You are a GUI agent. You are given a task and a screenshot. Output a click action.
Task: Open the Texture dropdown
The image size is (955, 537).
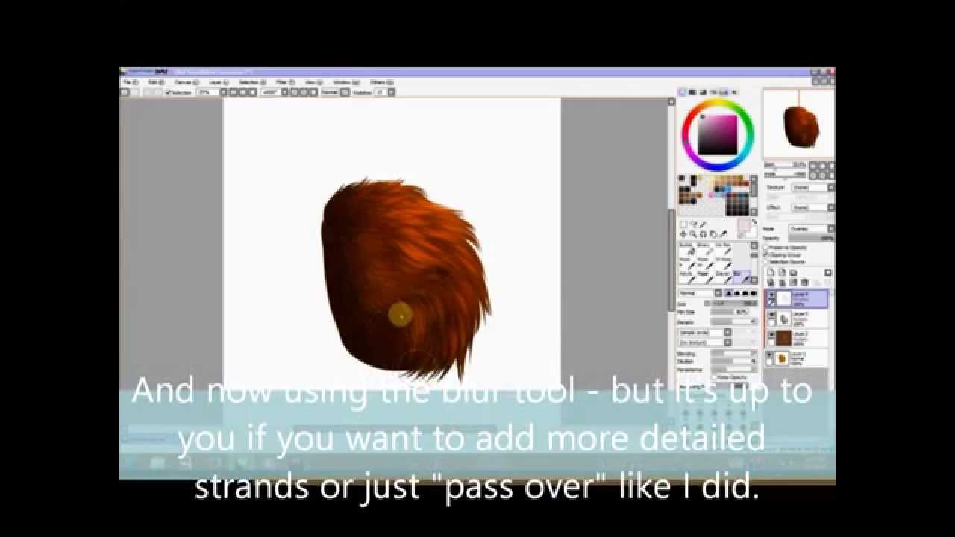click(x=812, y=188)
